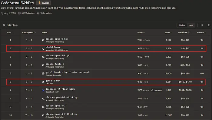This screenshot has width=212, height=120.
Task: Click the votes value 11,755
Action: [x=168, y=107]
